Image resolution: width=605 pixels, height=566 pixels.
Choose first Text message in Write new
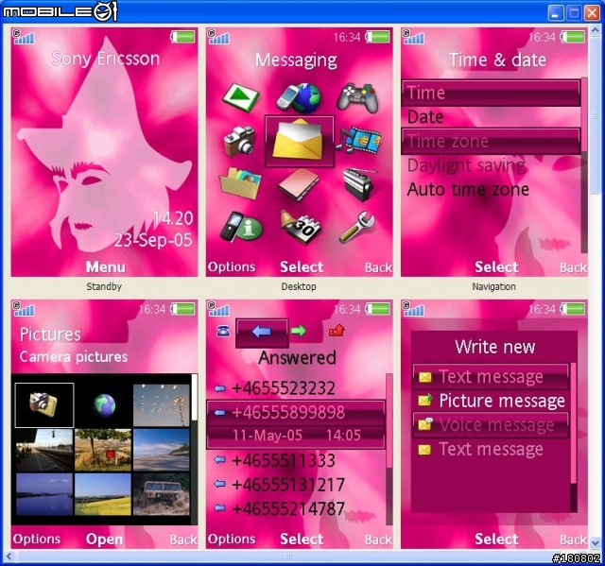point(491,376)
